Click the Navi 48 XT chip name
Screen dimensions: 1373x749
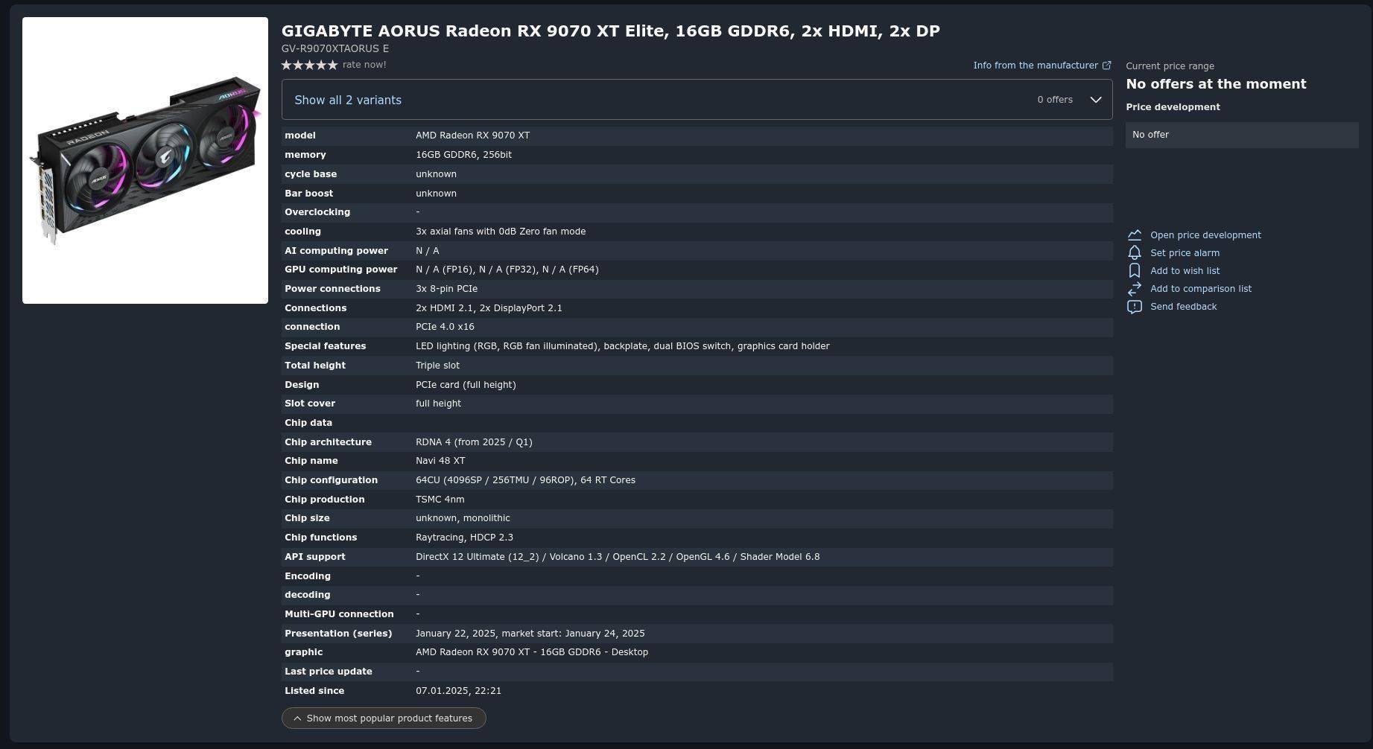click(x=440, y=461)
